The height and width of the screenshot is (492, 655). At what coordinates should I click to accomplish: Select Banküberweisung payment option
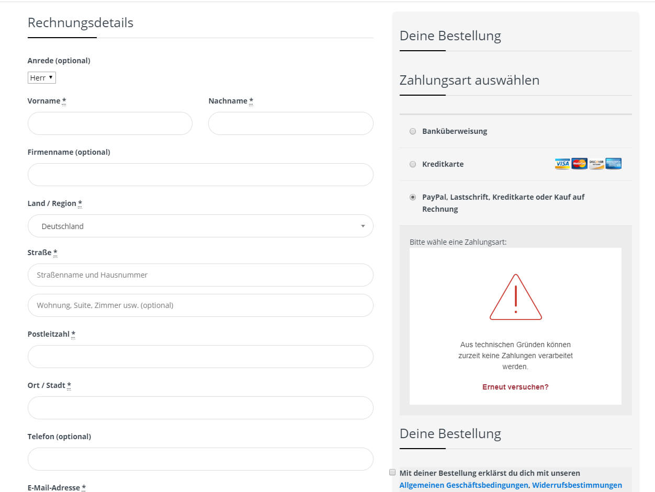point(413,131)
